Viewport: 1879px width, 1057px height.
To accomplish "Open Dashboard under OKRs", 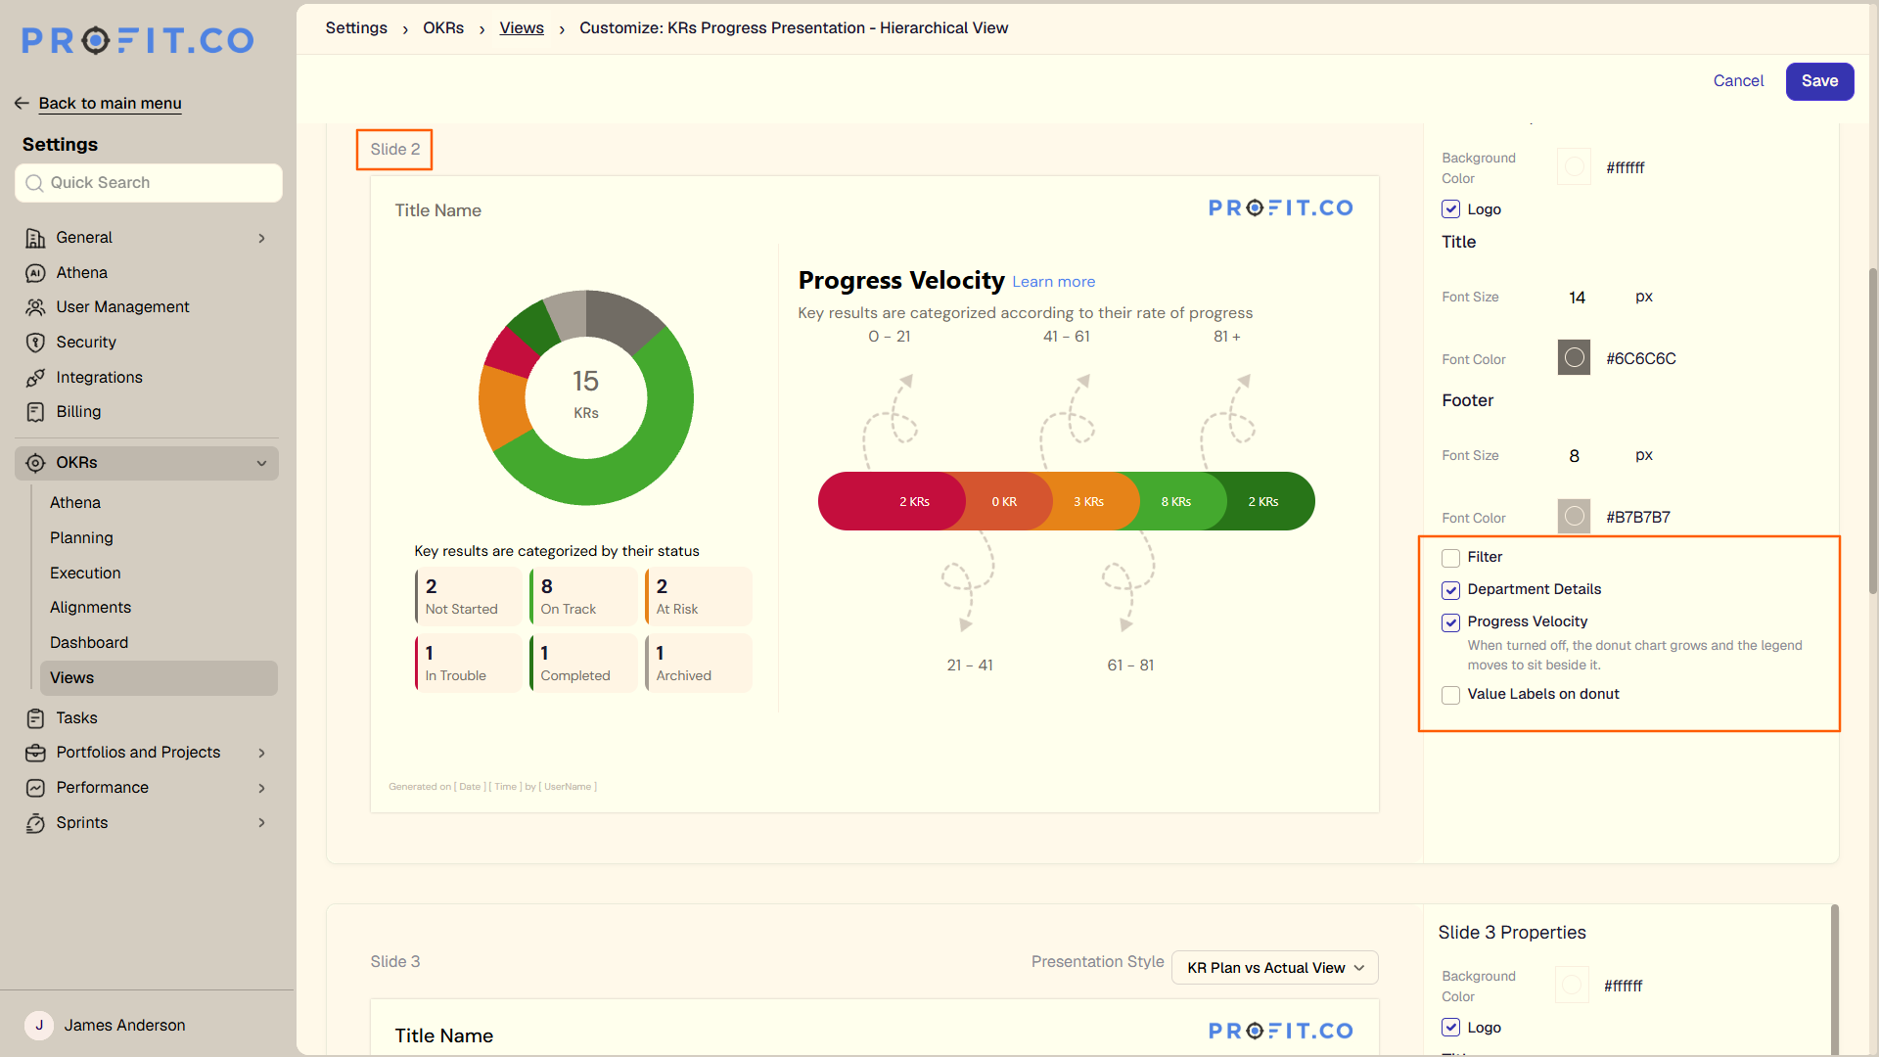I will (x=89, y=643).
